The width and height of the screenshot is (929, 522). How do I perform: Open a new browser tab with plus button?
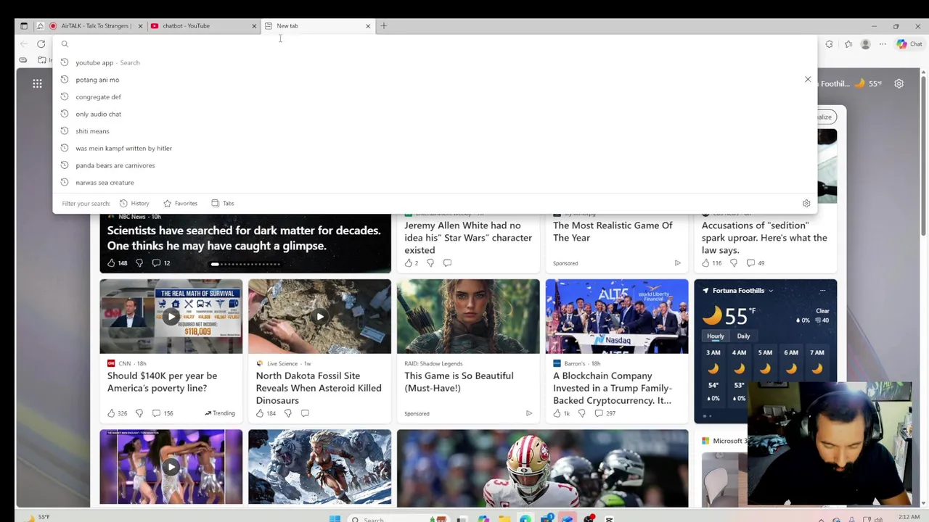point(384,26)
